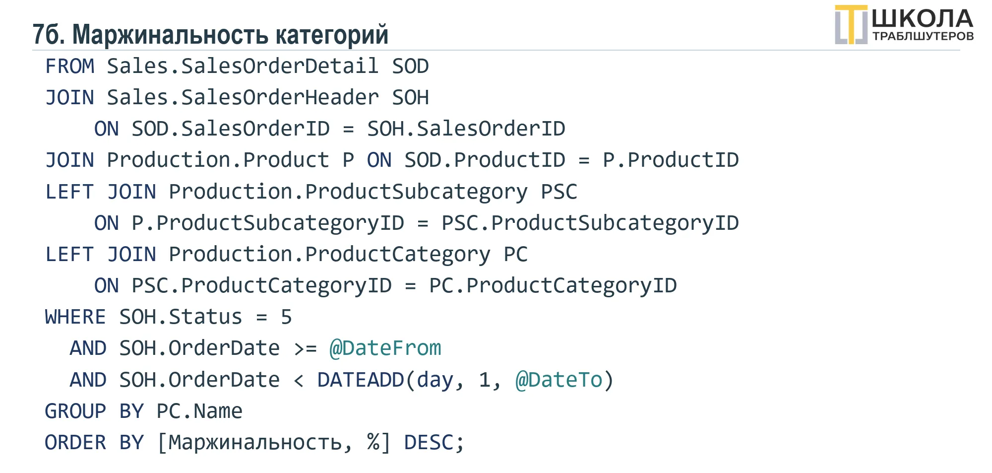Image resolution: width=992 pixels, height=473 pixels.
Task: Click the "PSC.ProductSubcategoryID" column reference
Action: pos(590,223)
